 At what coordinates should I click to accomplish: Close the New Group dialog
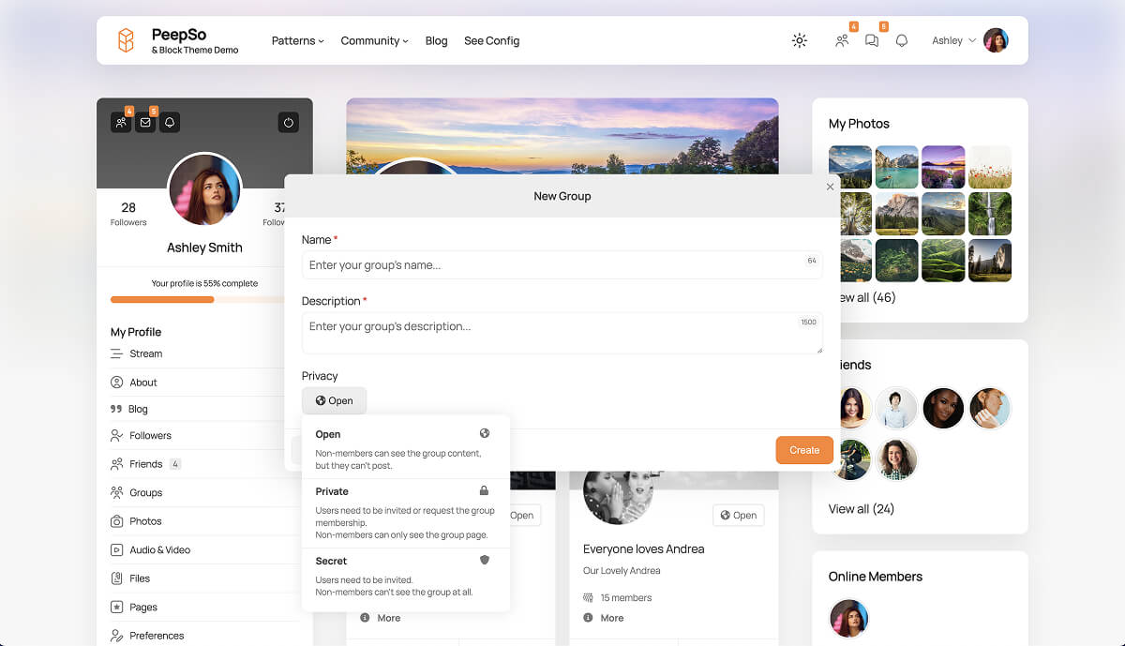pos(830,187)
